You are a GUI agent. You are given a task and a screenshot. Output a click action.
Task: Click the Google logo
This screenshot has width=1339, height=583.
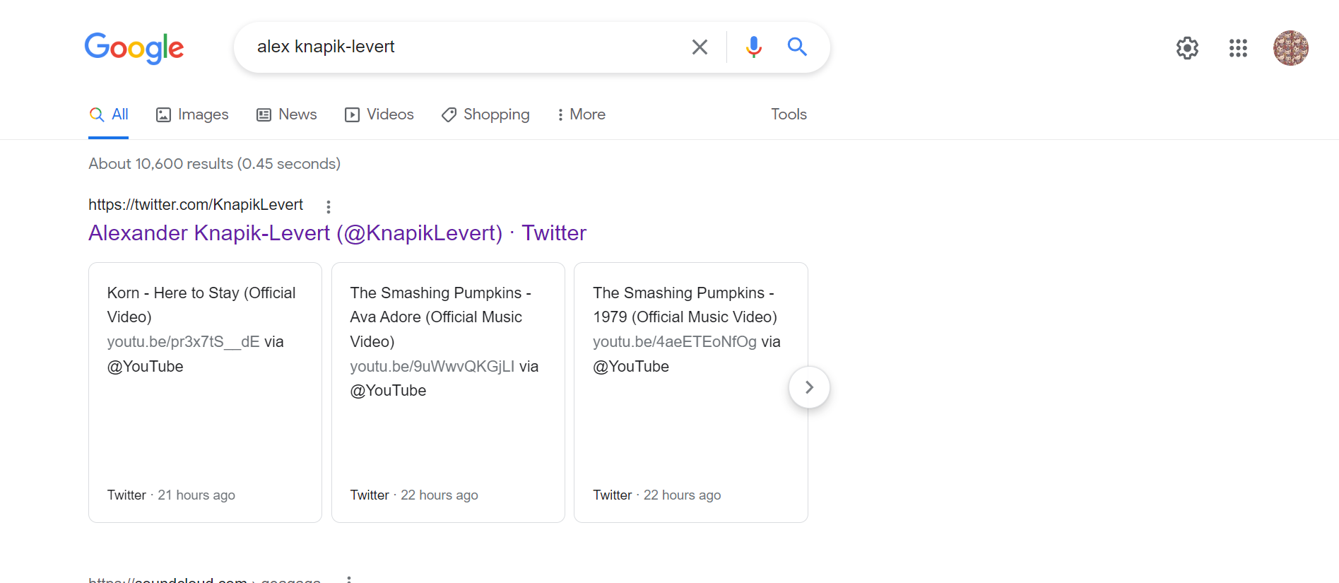click(134, 48)
